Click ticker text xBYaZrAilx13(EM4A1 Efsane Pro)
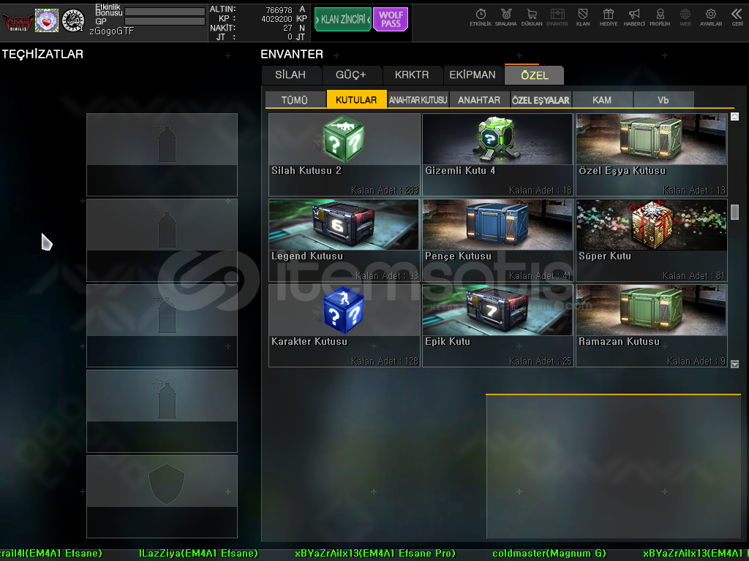 [375, 554]
